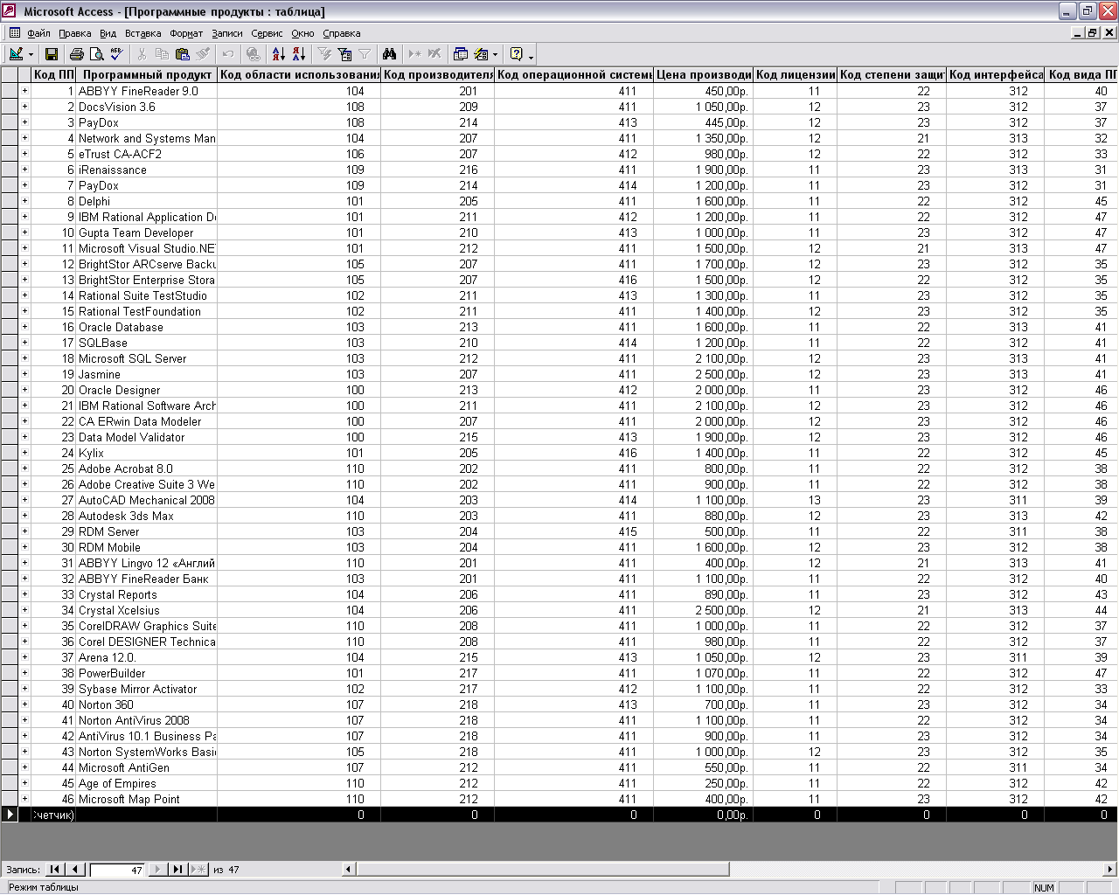
Task: Sort records descending Я to А
Action: point(299,54)
